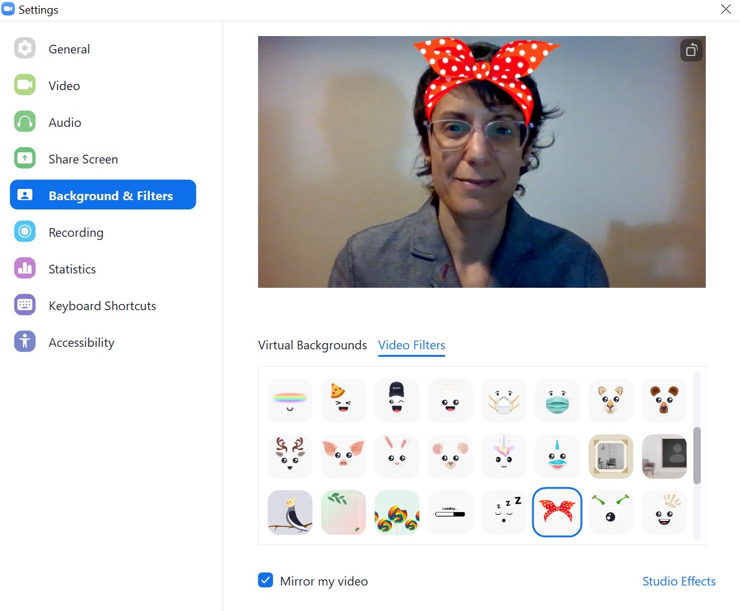Screen dimensions: 740x611
Task: Select the unicorn horn filter
Action: click(504, 456)
